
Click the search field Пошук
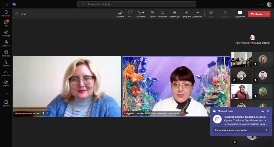[136, 4]
